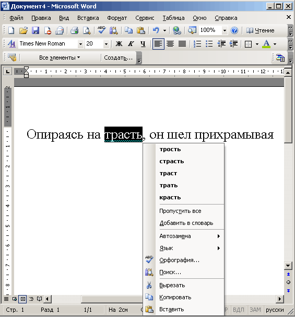The height and width of the screenshot is (317, 295).
Task: Switch to Normal view in status corner
Action: point(6,299)
